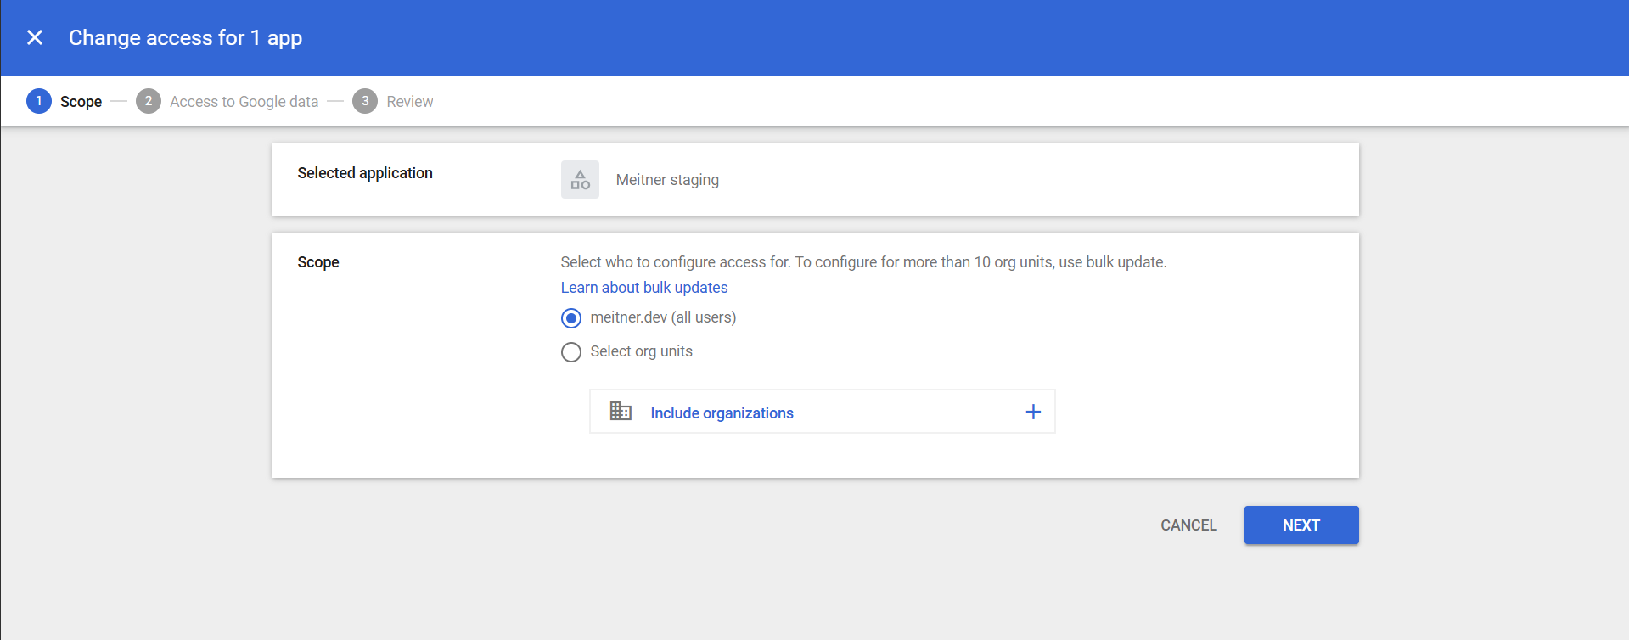Click the plus icon to add organizations
1629x640 pixels.
[1033, 412]
